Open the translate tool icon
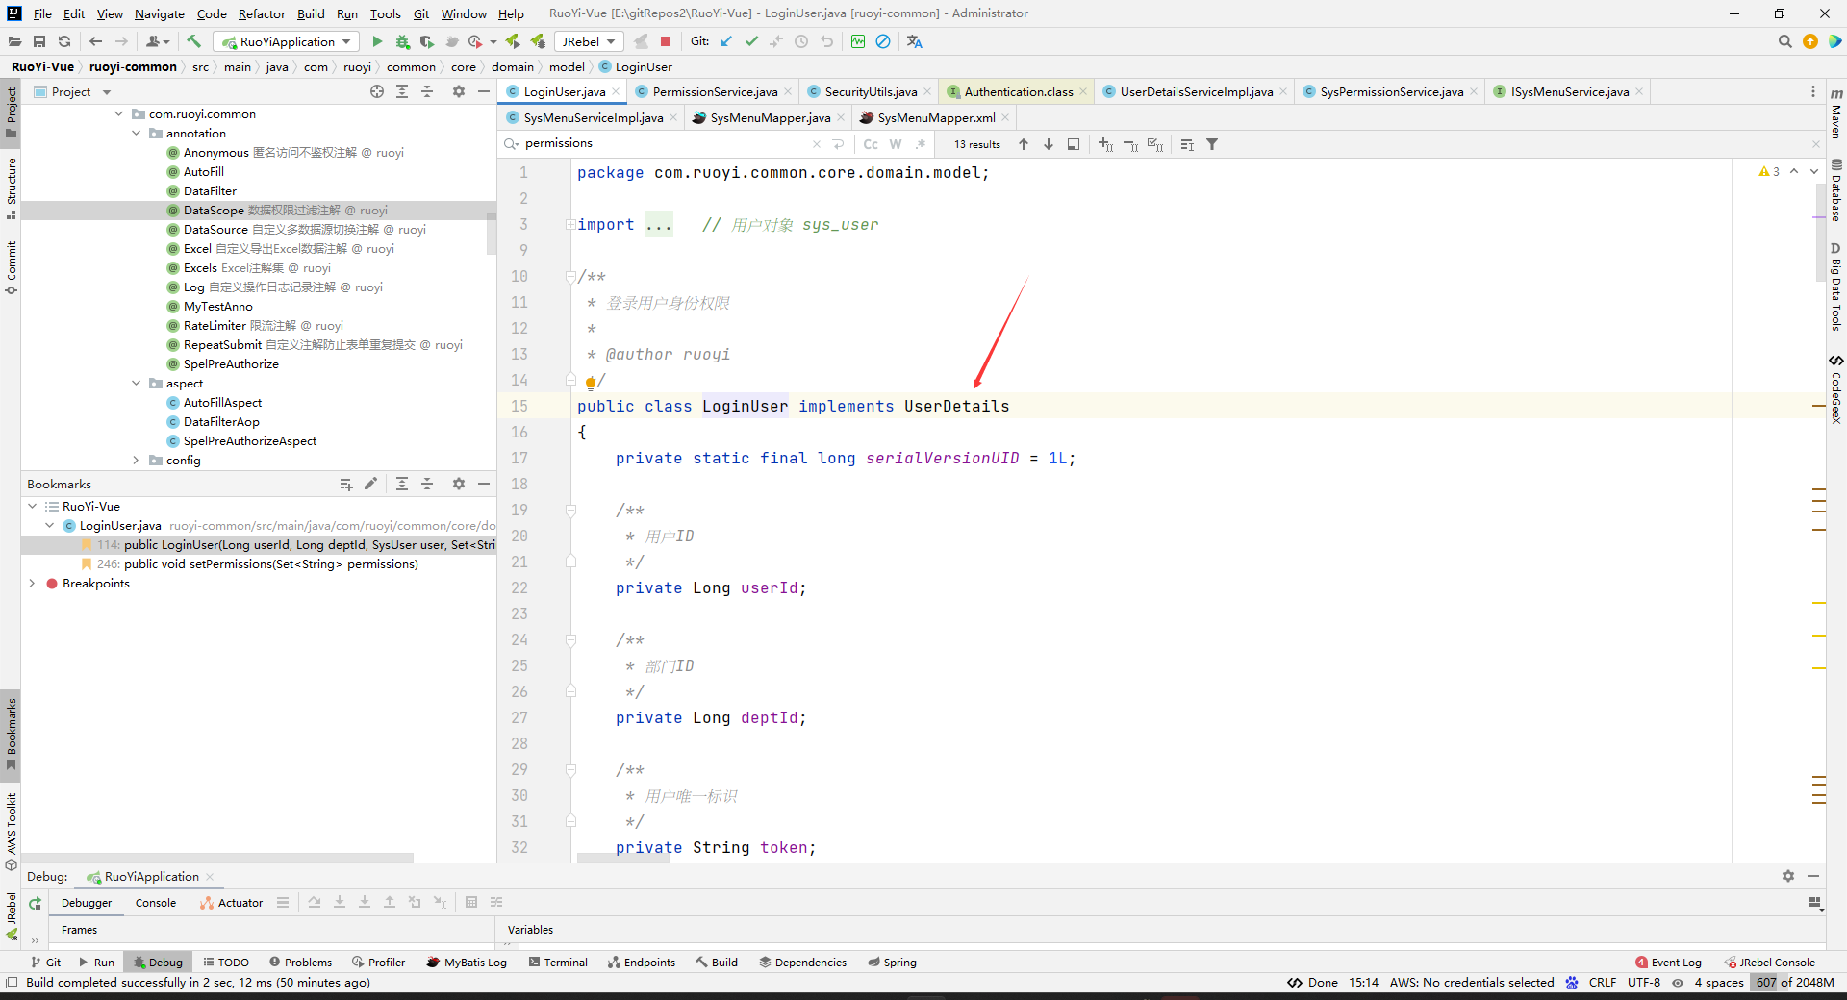The image size is (1847, 1000). 914,41
